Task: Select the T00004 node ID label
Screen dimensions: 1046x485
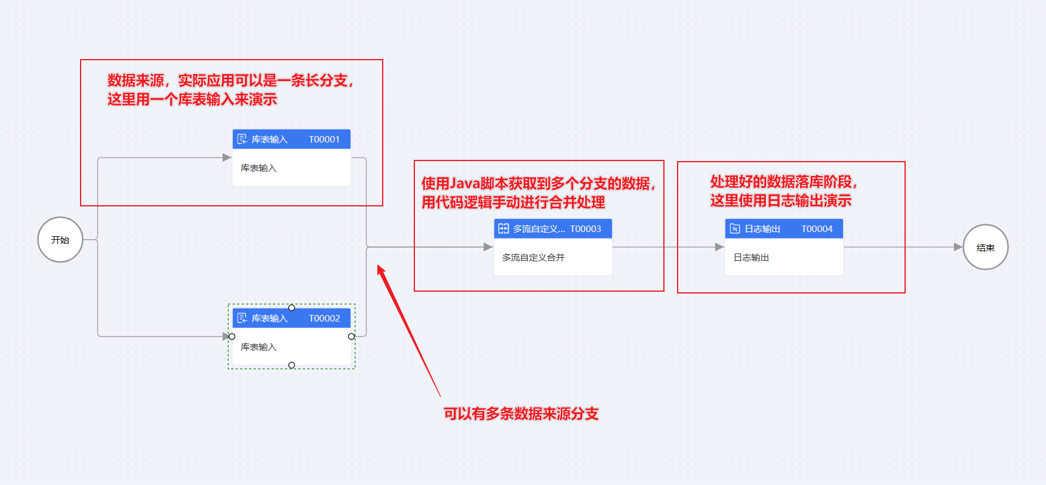Action: [x=817, y=228]
